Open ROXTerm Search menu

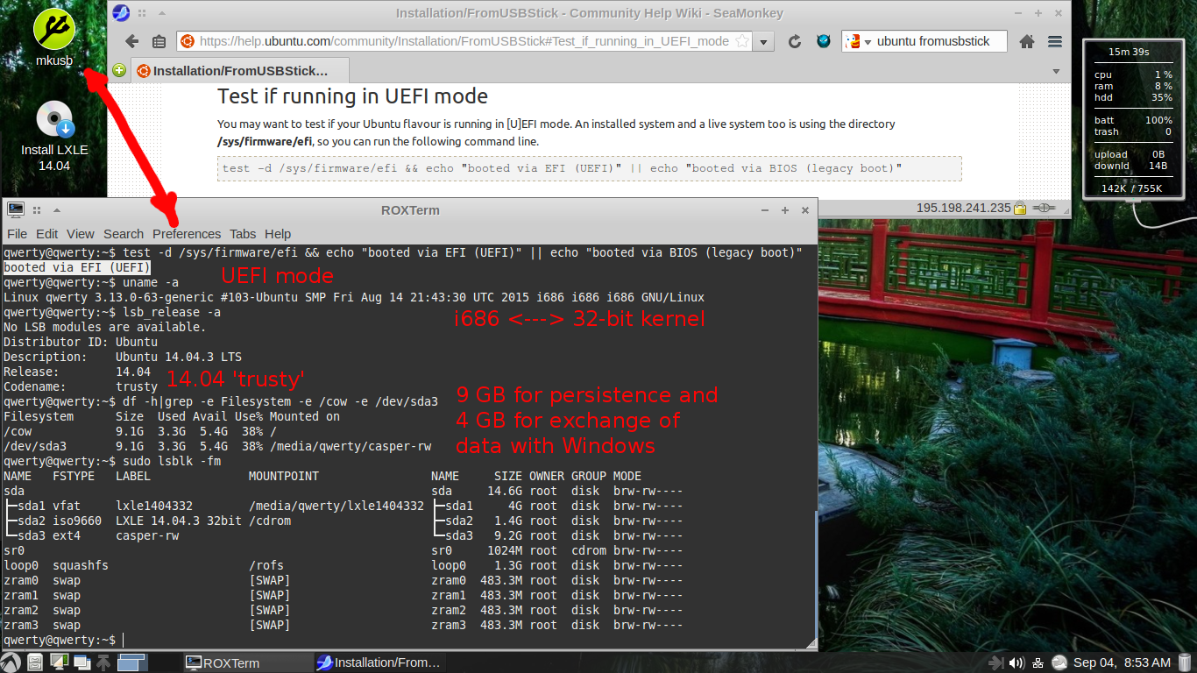point(124,234)
